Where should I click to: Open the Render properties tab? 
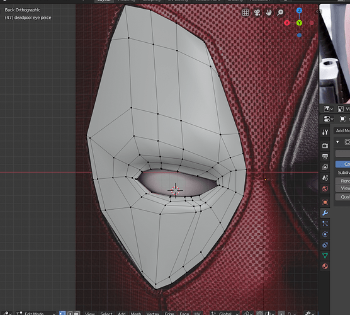(x=325, y=146)
